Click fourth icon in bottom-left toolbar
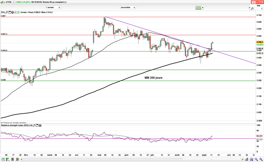This screenshot has height=162, width=264. tap(17, 159)
